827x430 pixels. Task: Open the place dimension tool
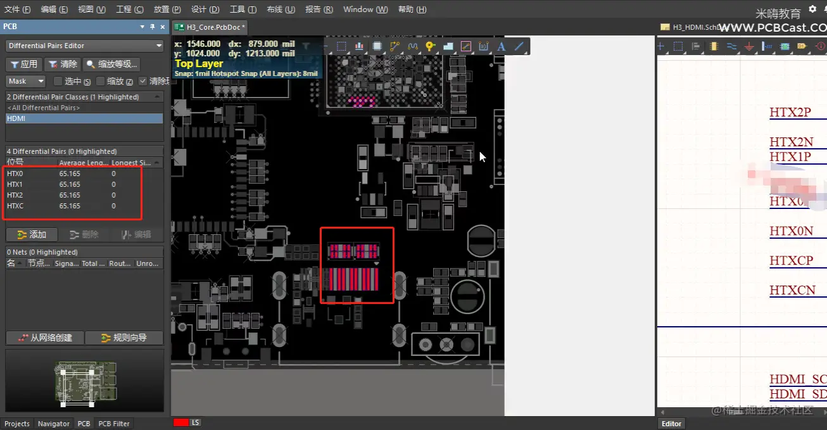(x=484, y=46)
